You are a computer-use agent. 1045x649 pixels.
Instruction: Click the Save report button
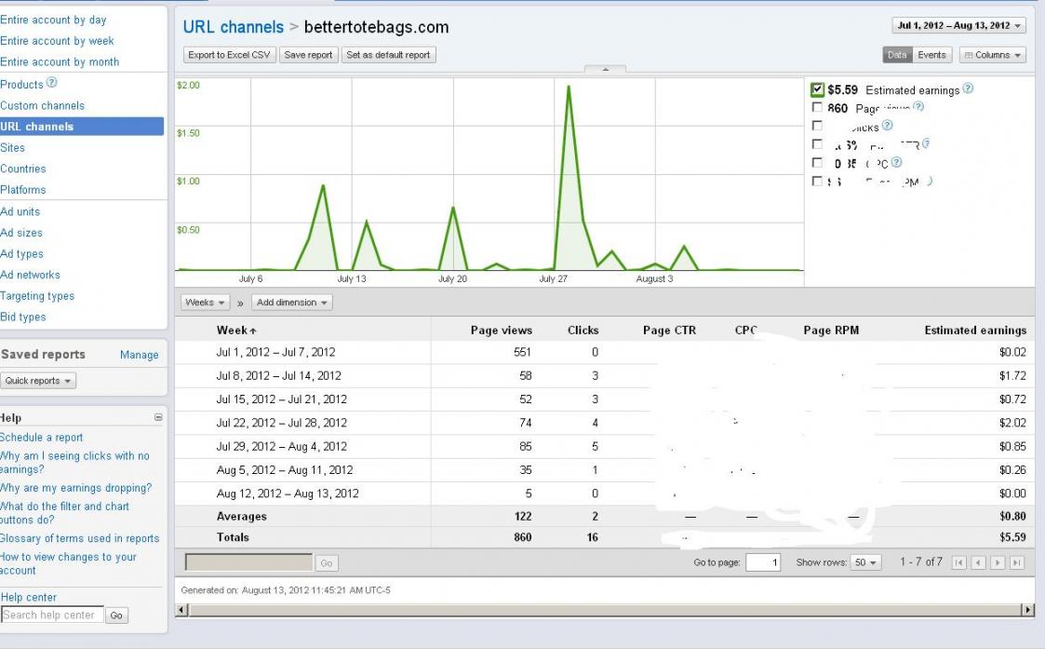(309, 55)
